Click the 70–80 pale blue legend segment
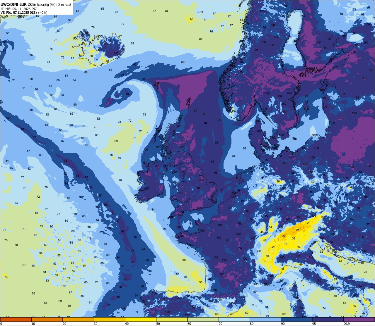This screenshot has width=375, height=326. click(234, 319)
